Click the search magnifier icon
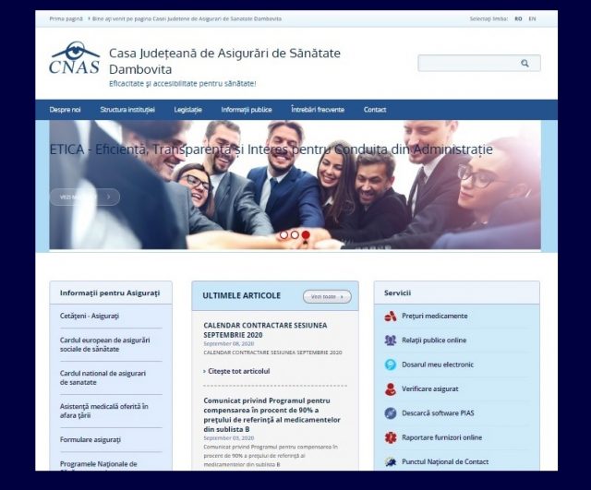 (x=525, y=64)
